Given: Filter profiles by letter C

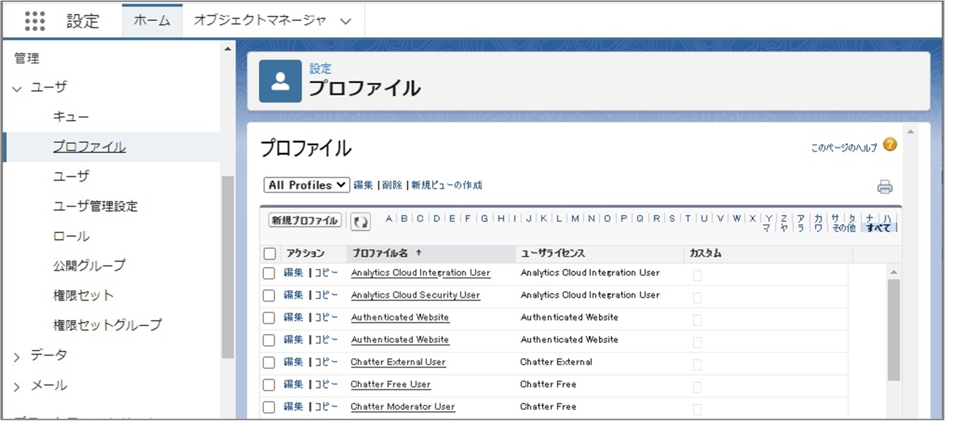Looking at the screenshot, I should 420,218.
